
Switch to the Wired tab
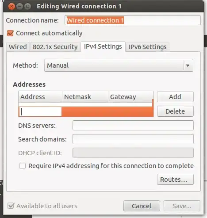pos(18,47)
